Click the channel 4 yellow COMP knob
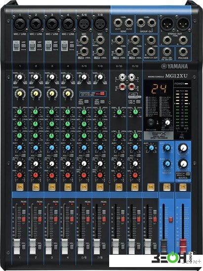The height and width of the screenshot is (271, 203). click(68, 94)
